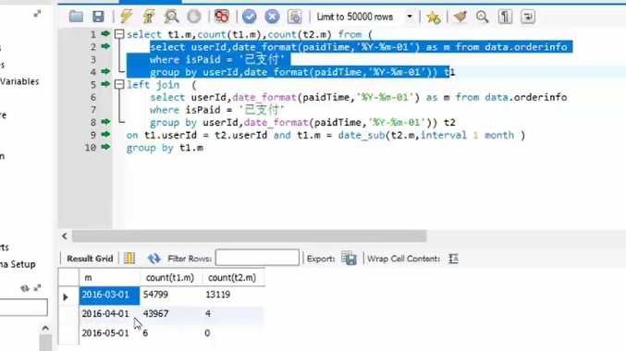Rollback transaction with blue X icon
Screen dimensions: 626x351
point(272,17)
